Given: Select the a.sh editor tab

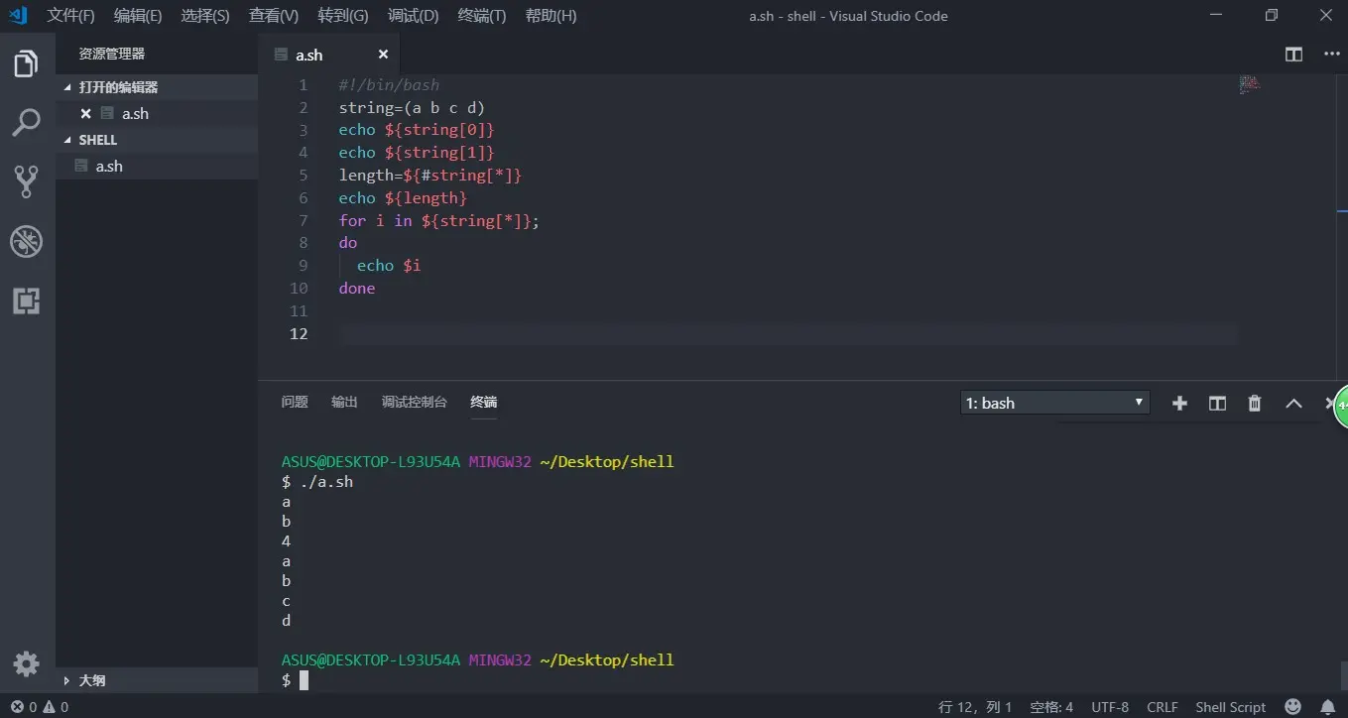Looking at the screenshot, I should (328, 55).
